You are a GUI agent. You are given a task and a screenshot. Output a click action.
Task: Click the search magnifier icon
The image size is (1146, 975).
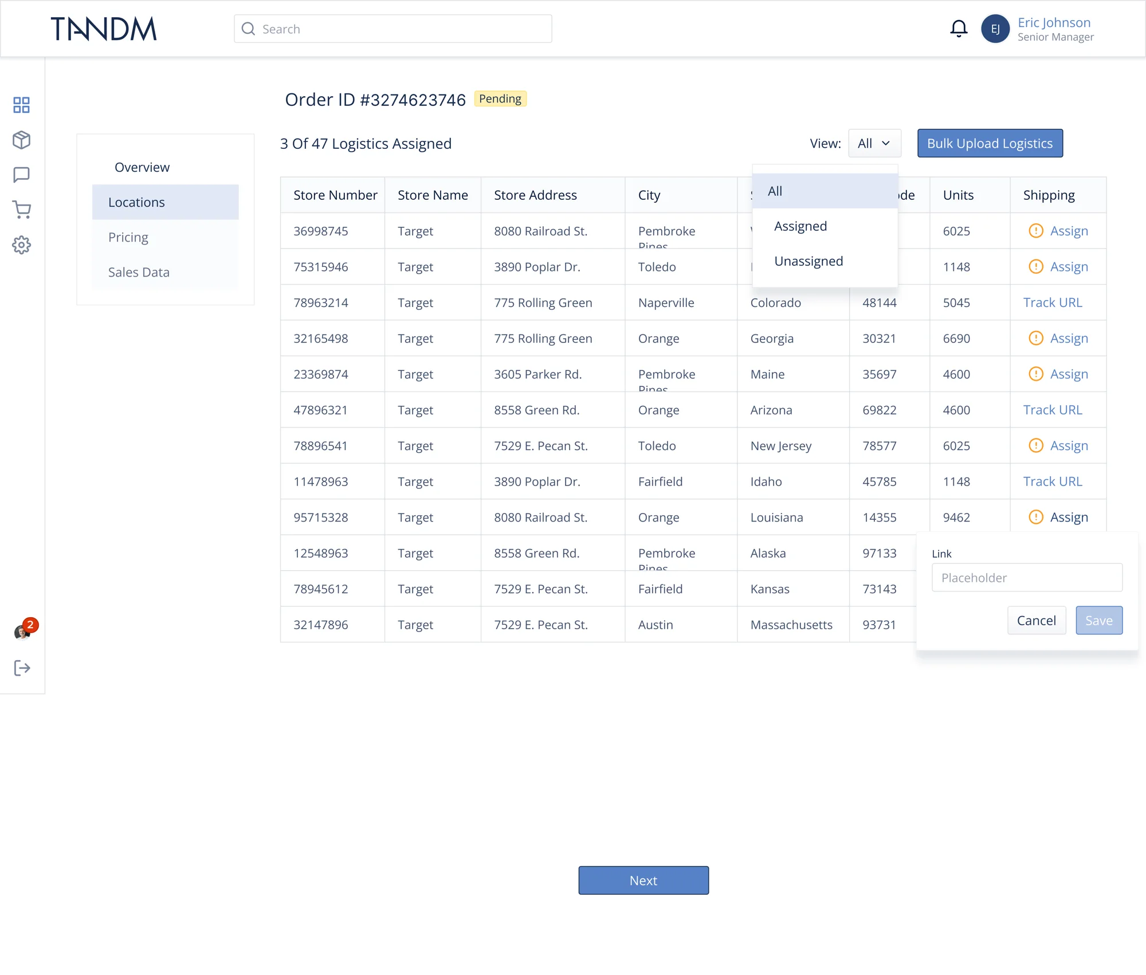pyautogui.click(x=248, y=29)
